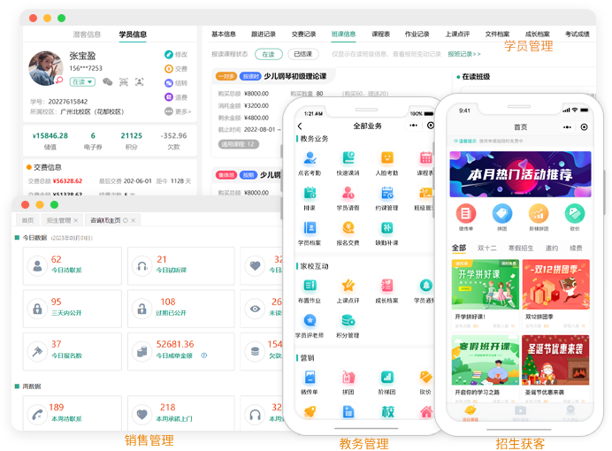Screen dimensions: 612x451
Task: Close the 招生管理 tab
Action: pos(76,220)
